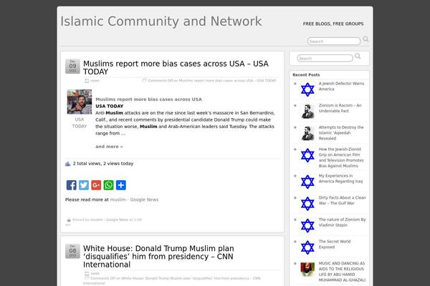Focus the sidebar Search input field

point(325,59)
